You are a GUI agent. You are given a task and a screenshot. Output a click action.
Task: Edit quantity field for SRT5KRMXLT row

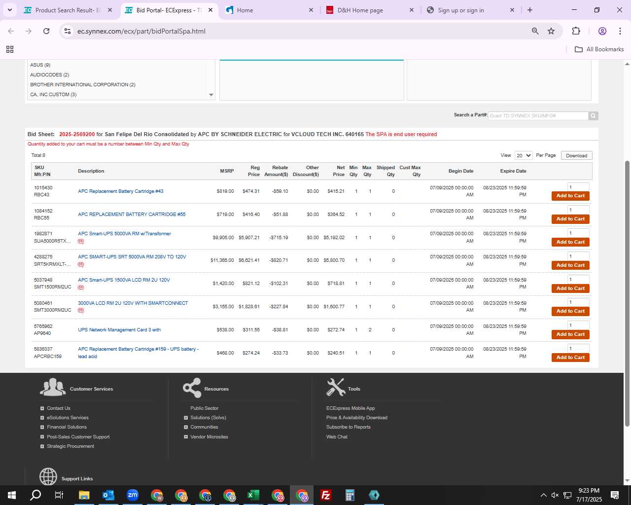578,256
